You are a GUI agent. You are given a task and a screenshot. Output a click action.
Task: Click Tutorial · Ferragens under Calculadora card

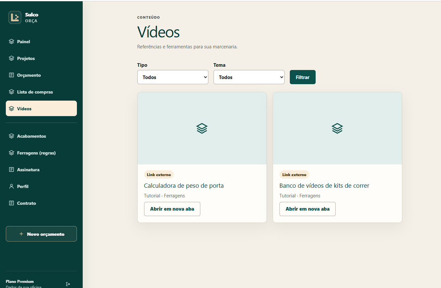tap(164, 196)
